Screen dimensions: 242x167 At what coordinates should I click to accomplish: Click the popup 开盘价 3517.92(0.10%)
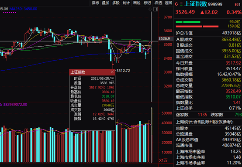click(102, 87)
